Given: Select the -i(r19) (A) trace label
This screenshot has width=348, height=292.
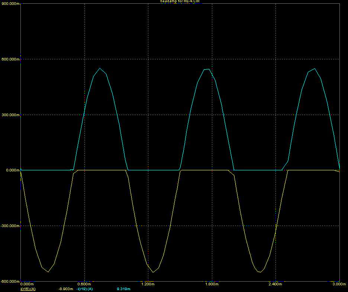Looking at the screenshot, I should point(84,289).
